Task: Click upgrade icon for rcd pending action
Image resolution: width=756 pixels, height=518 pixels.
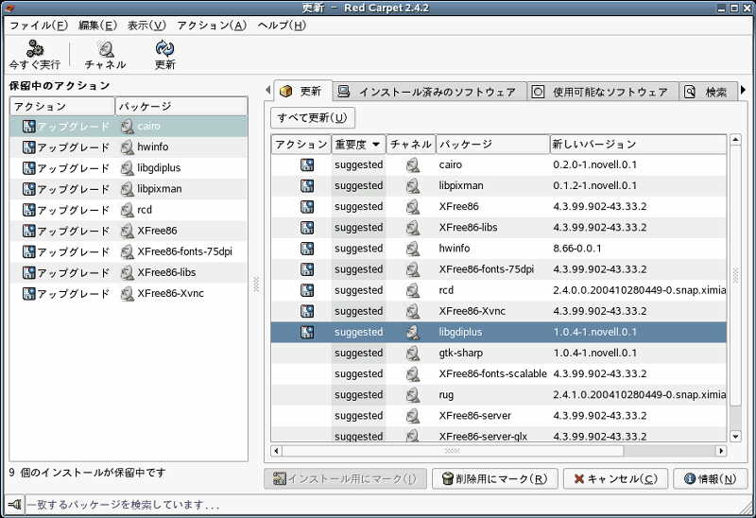Action: click(29, 210)
